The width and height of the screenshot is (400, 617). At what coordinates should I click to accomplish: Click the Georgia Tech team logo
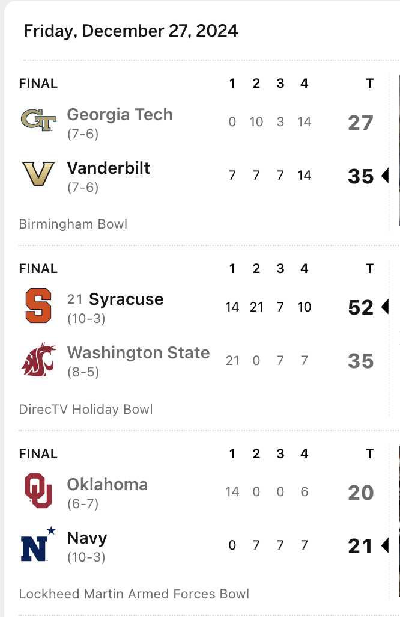(38, 120)
